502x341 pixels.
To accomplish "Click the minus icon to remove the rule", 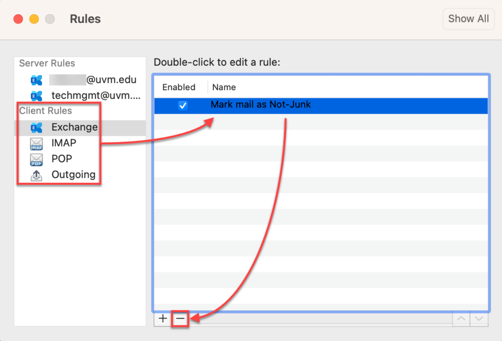I will point(180,318).
